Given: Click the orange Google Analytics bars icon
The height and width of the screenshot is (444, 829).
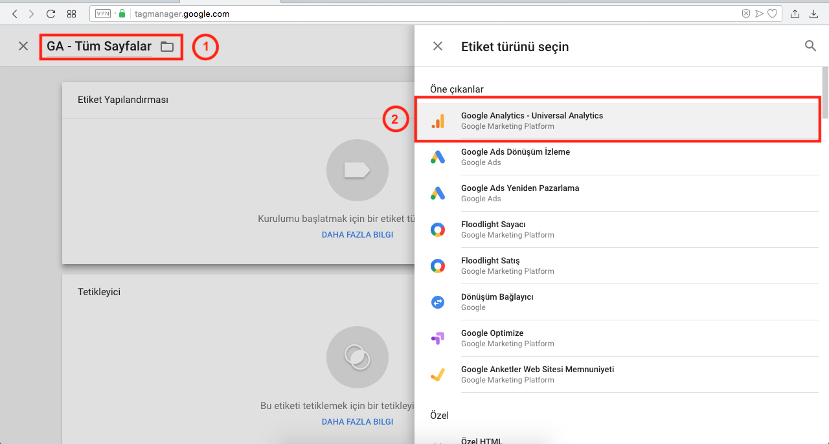Looking at the screenshot, I should tap(438, 121).
